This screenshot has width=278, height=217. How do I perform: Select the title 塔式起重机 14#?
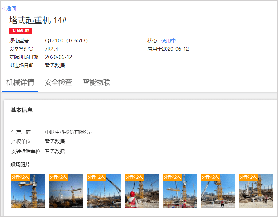(38, 20)
